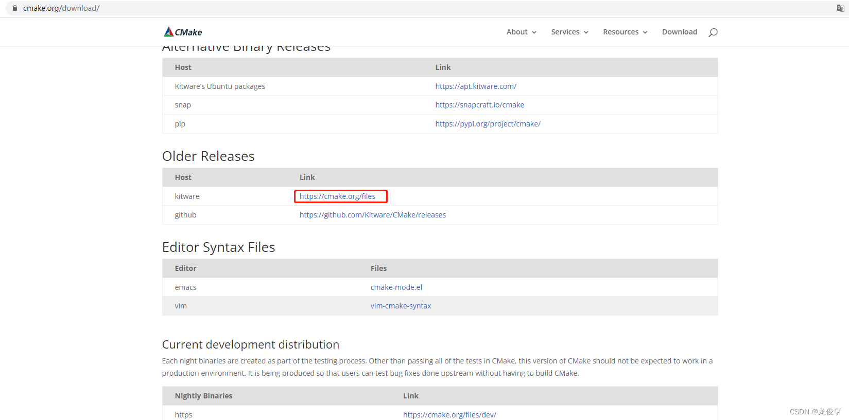
Task: Select the 'vim' editor cell
Action: click(x=181, y=306)
